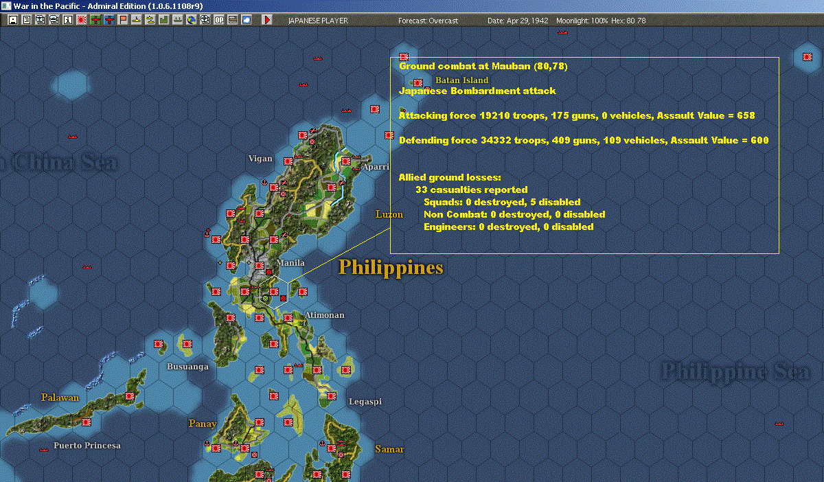Click 'Japanese Bombardment attack' report line
The height and width of the screenshot is (482, 824).
coord(477,91)
